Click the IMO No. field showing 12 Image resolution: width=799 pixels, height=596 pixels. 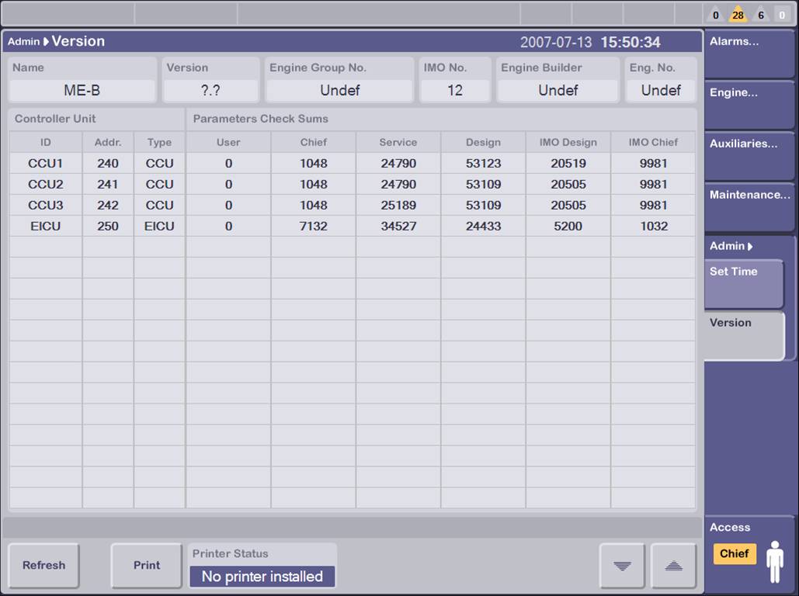(x=455, y=91)
